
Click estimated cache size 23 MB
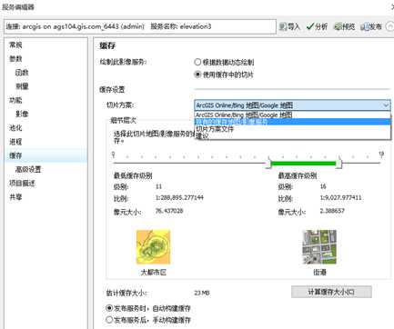pos(202,293)
